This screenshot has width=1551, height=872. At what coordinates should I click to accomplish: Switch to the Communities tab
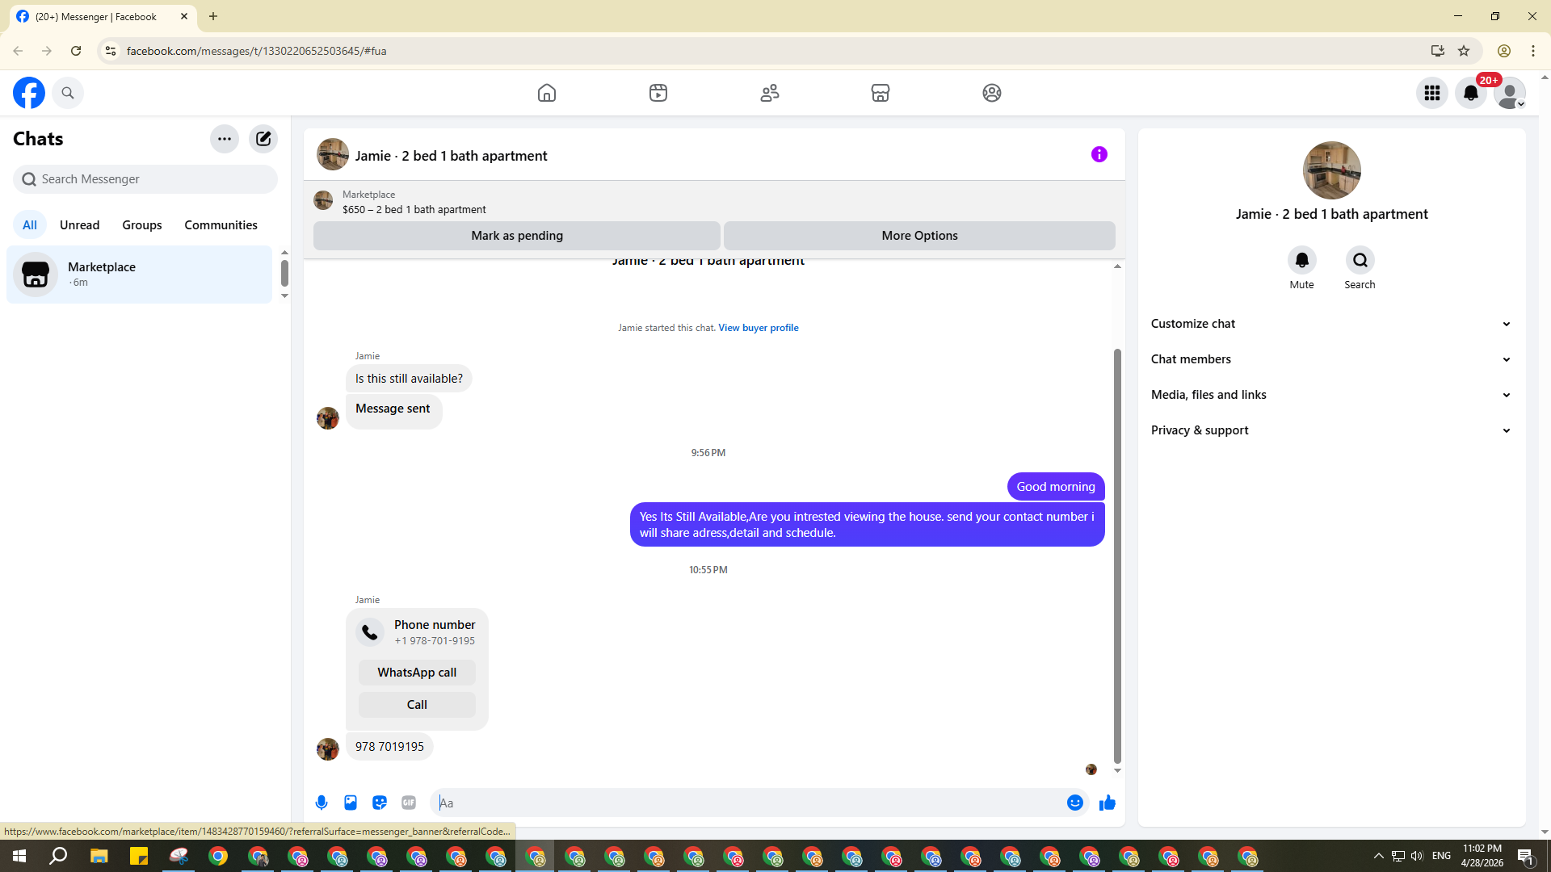coord(221,225)
